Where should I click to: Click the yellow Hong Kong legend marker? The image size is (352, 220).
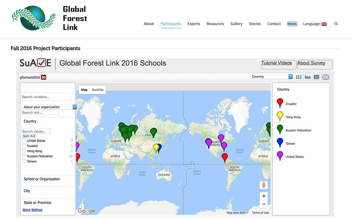click(x=280, y=117)
